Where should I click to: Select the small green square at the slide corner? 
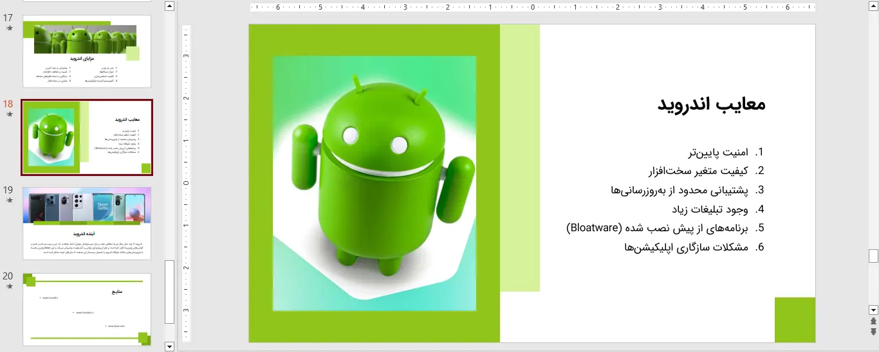pos(795,320)
